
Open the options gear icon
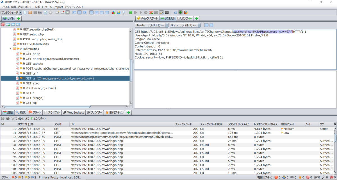click(x=51, y=13)
